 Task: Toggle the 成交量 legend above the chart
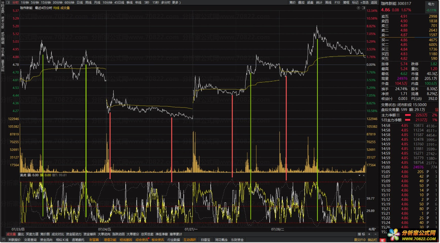point(65,8)
